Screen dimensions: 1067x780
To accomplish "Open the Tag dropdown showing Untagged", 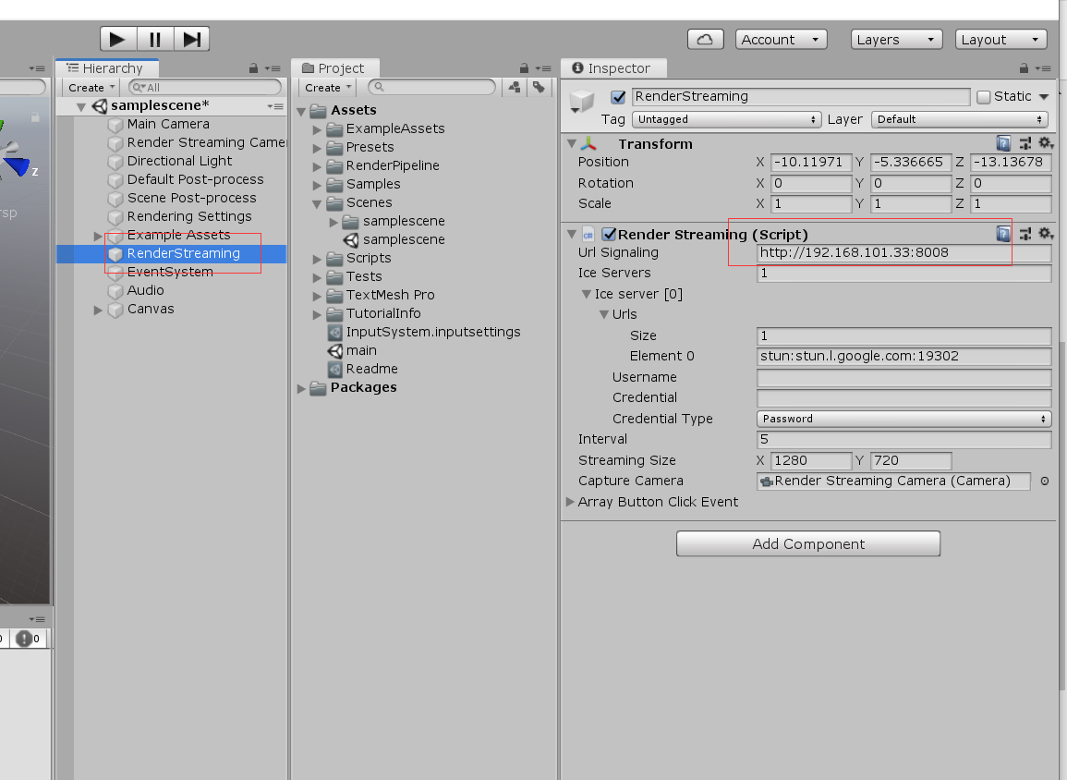I will click(x=726, y=119).
